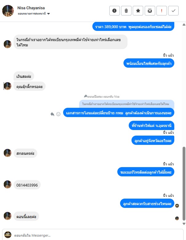This screenshot has height=240, width=186.
Task: Mark conversation unread with envelope icon
Action: (150, 11)
